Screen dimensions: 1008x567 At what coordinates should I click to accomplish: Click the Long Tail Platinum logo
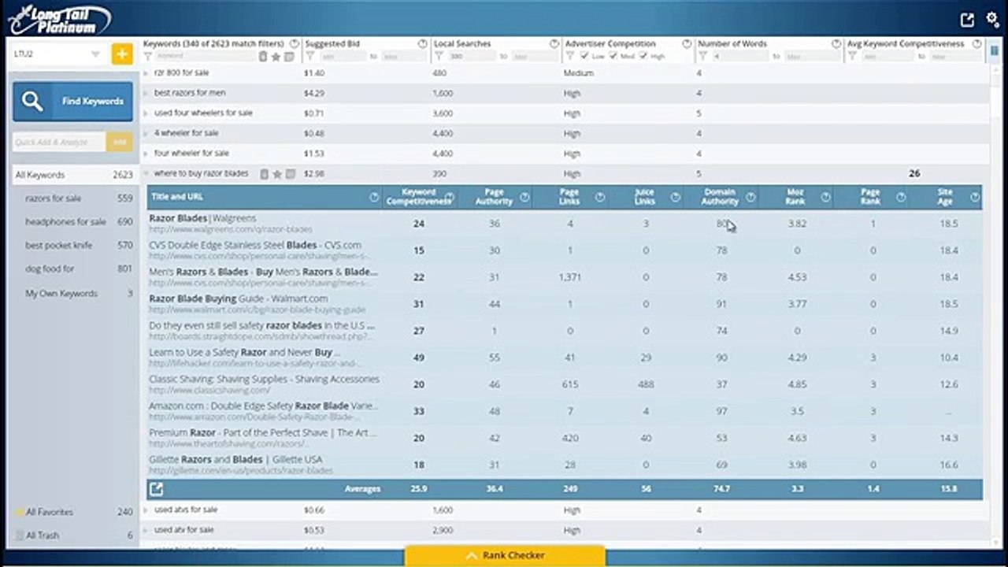click(59, 19)
